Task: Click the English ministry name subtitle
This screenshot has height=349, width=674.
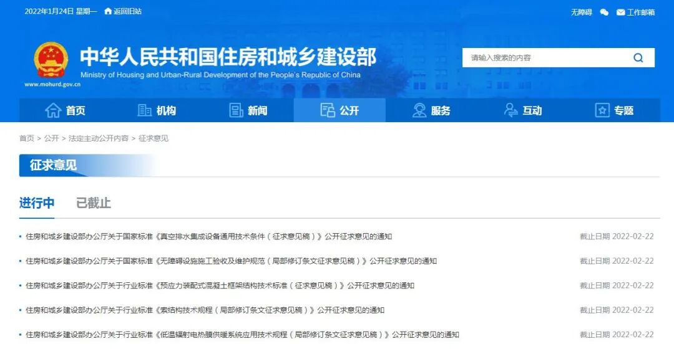Action: pos(220,75)
